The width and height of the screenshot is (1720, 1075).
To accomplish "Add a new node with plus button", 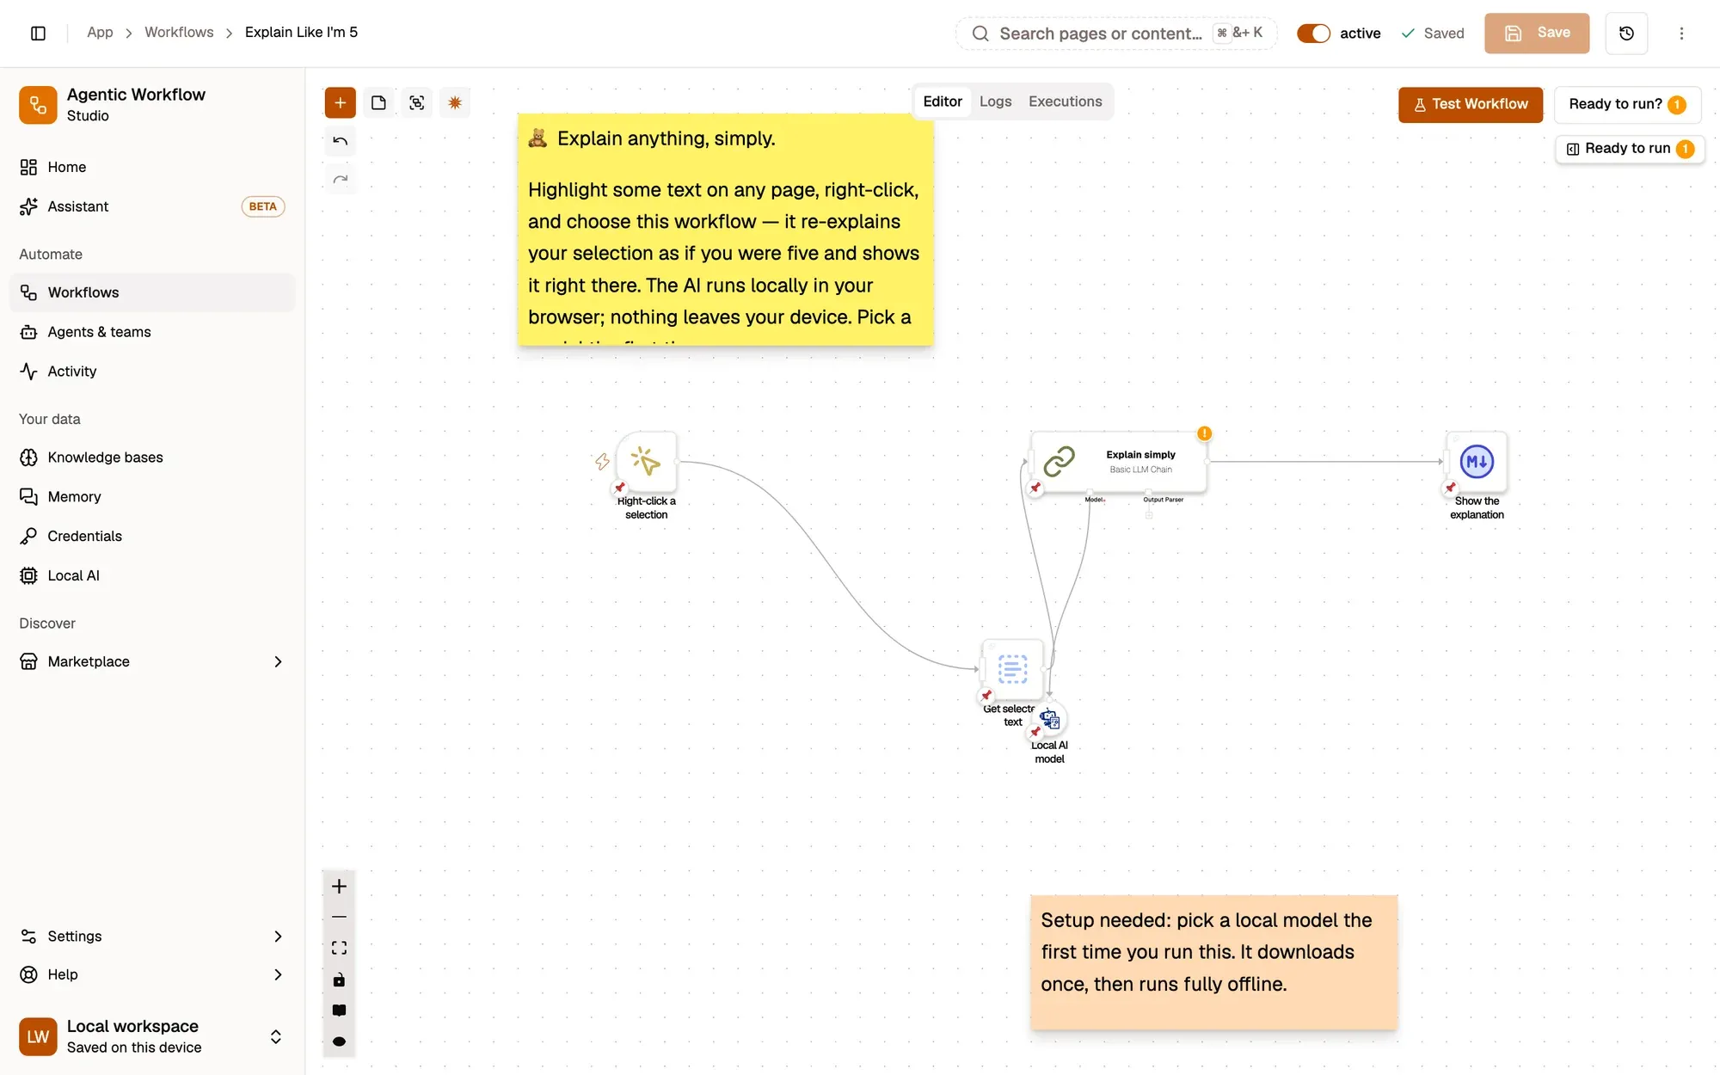I will pyautogui.click(x=341, y=103).
